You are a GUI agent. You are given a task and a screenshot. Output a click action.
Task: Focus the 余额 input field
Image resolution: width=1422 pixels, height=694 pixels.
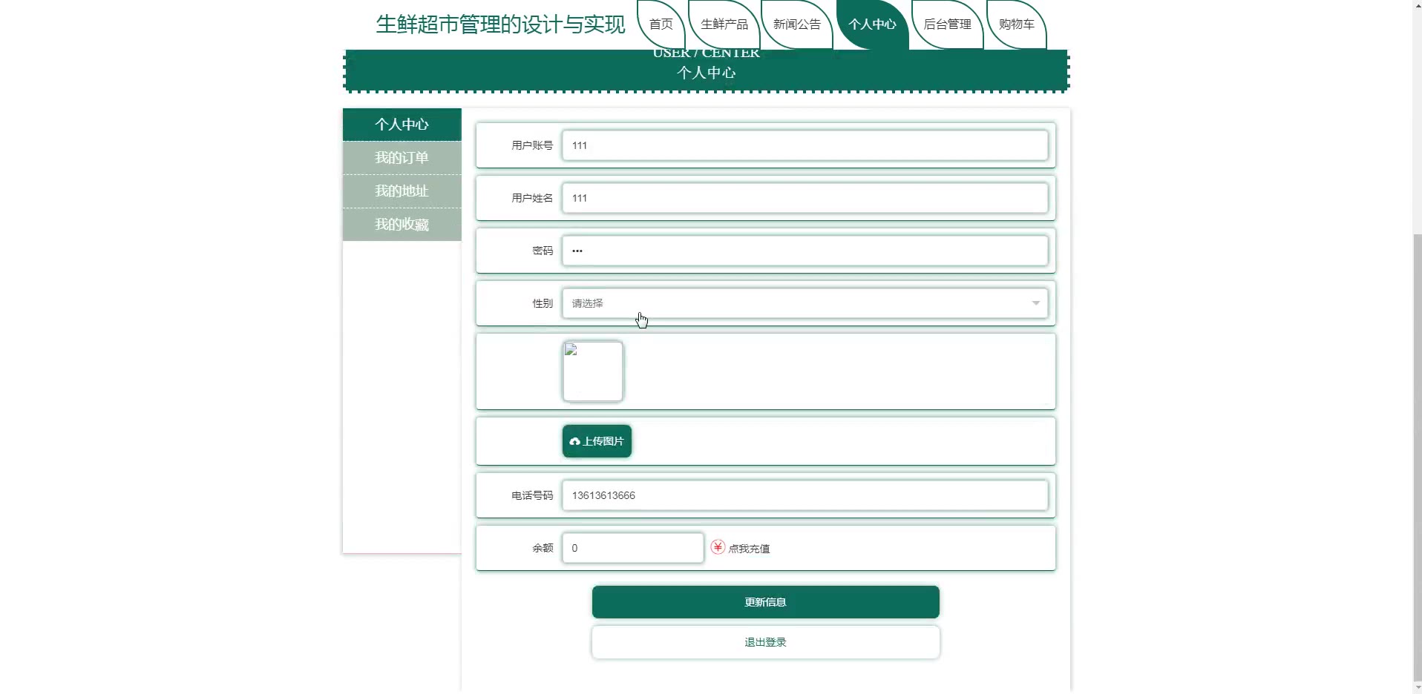coord(633,548)
